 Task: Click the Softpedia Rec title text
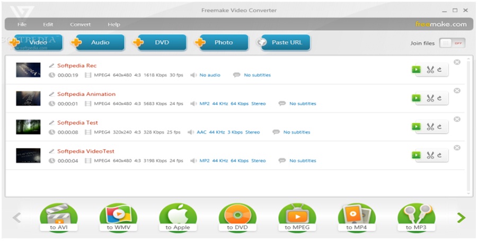point(77,66)
